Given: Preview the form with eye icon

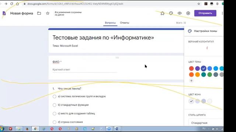Looking at the screenshot, I should 180,13.
